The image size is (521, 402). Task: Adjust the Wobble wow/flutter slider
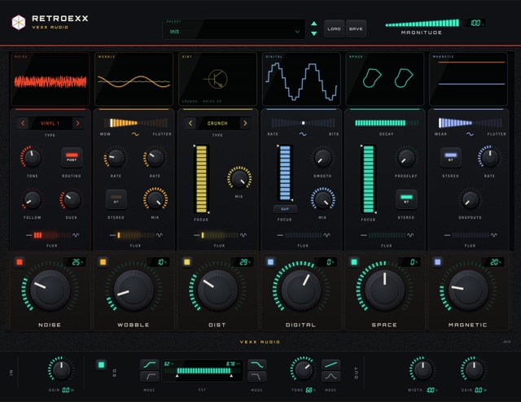(x=136, y=123)
